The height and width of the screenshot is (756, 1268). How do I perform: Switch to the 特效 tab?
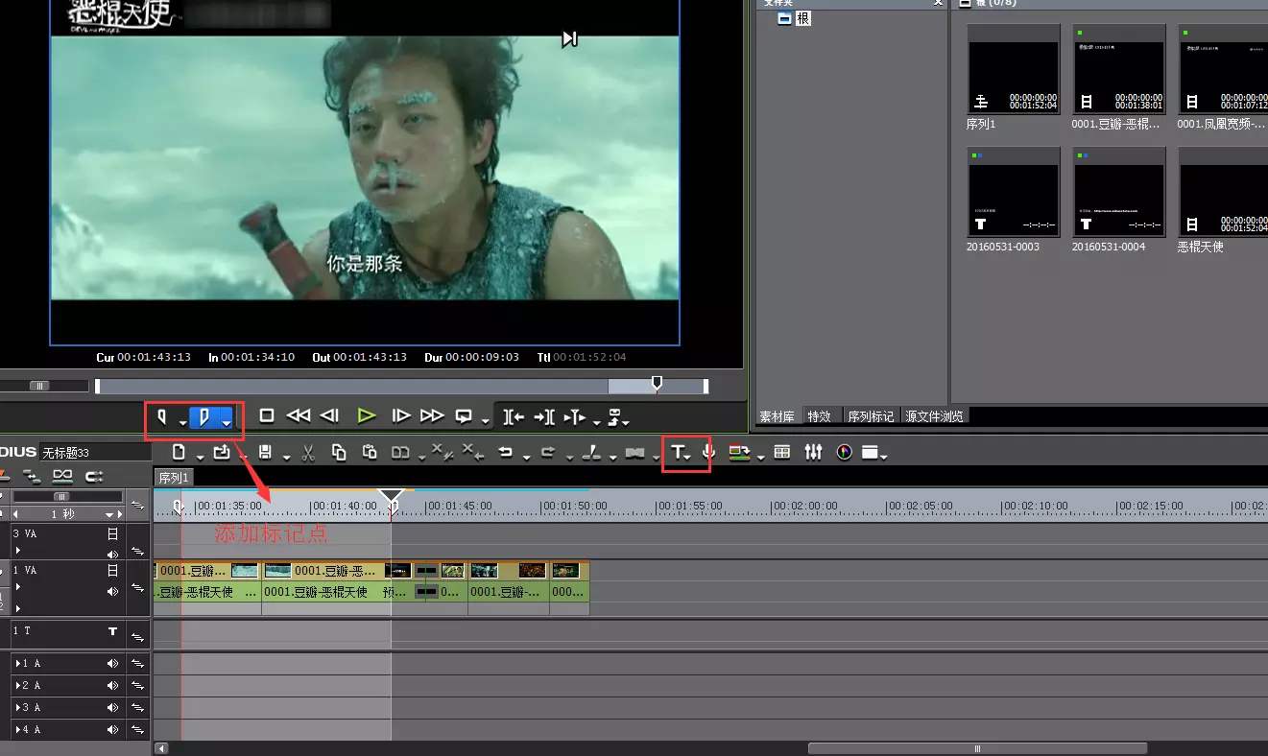[x=819, y=416]
